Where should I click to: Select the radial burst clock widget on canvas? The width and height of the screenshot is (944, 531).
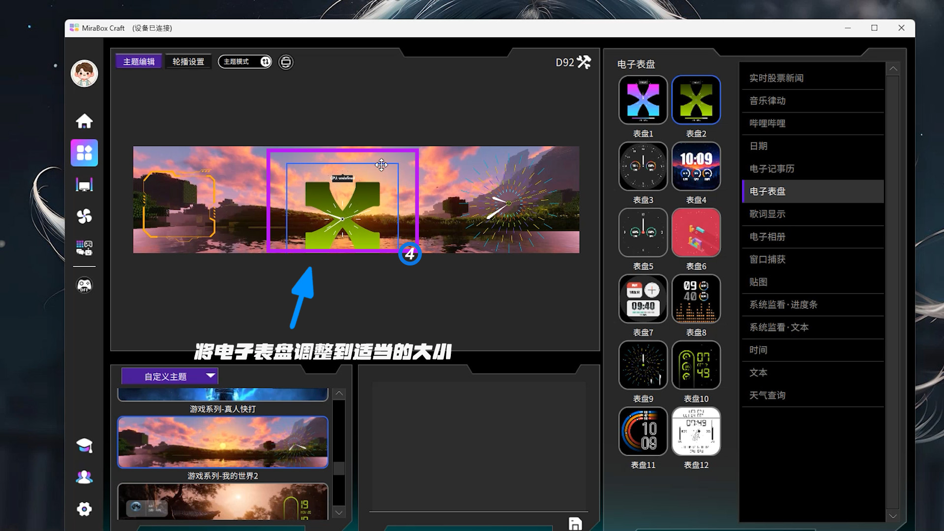[x=508, y=203]
